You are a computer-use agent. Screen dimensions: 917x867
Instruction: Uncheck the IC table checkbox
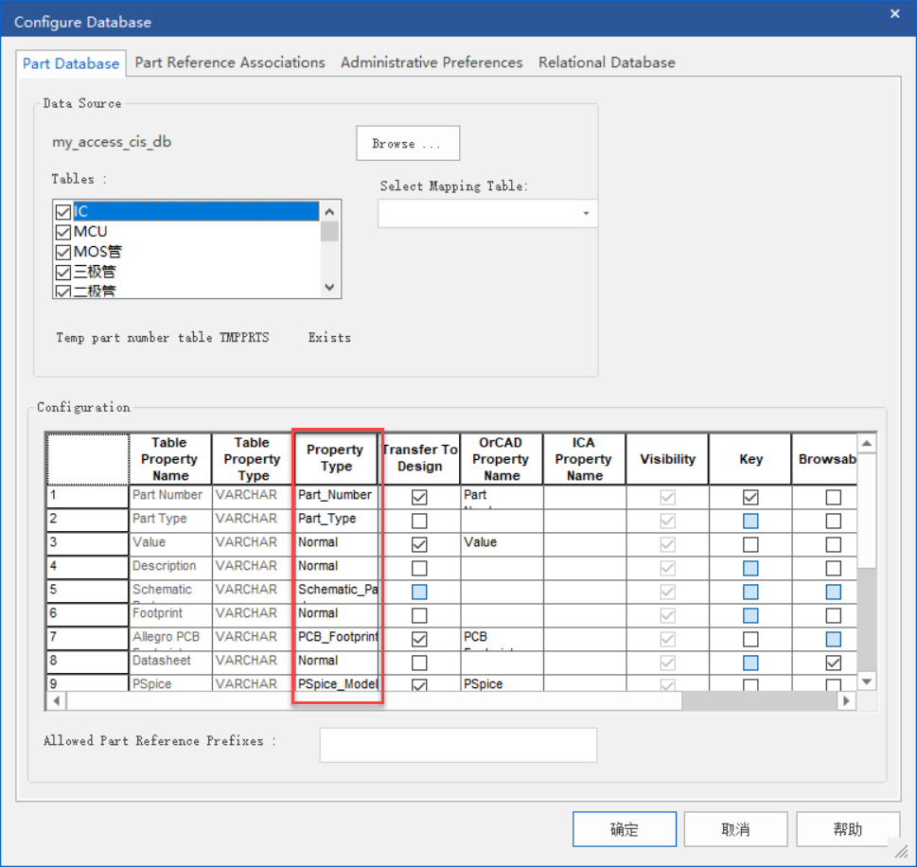(x=63, y=212)
